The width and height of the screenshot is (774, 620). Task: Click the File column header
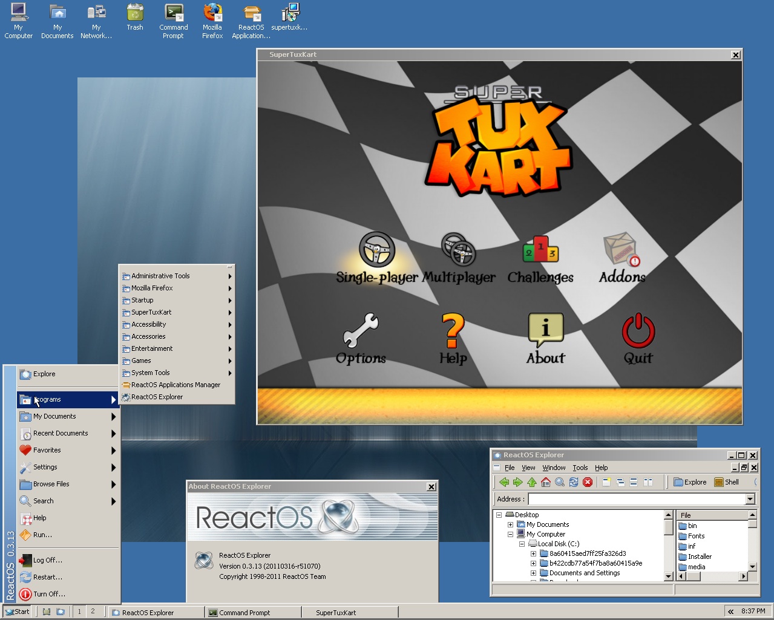click(x=712, y=515)
